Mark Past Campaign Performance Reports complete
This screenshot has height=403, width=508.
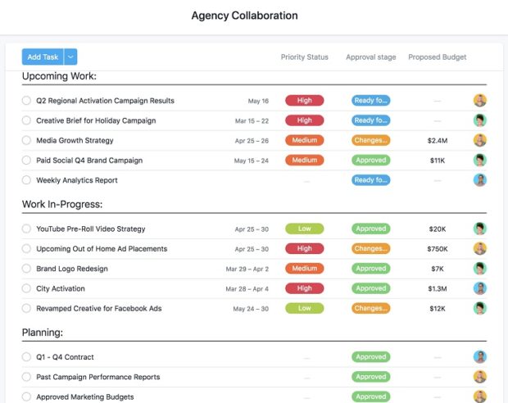coord(26,377)
